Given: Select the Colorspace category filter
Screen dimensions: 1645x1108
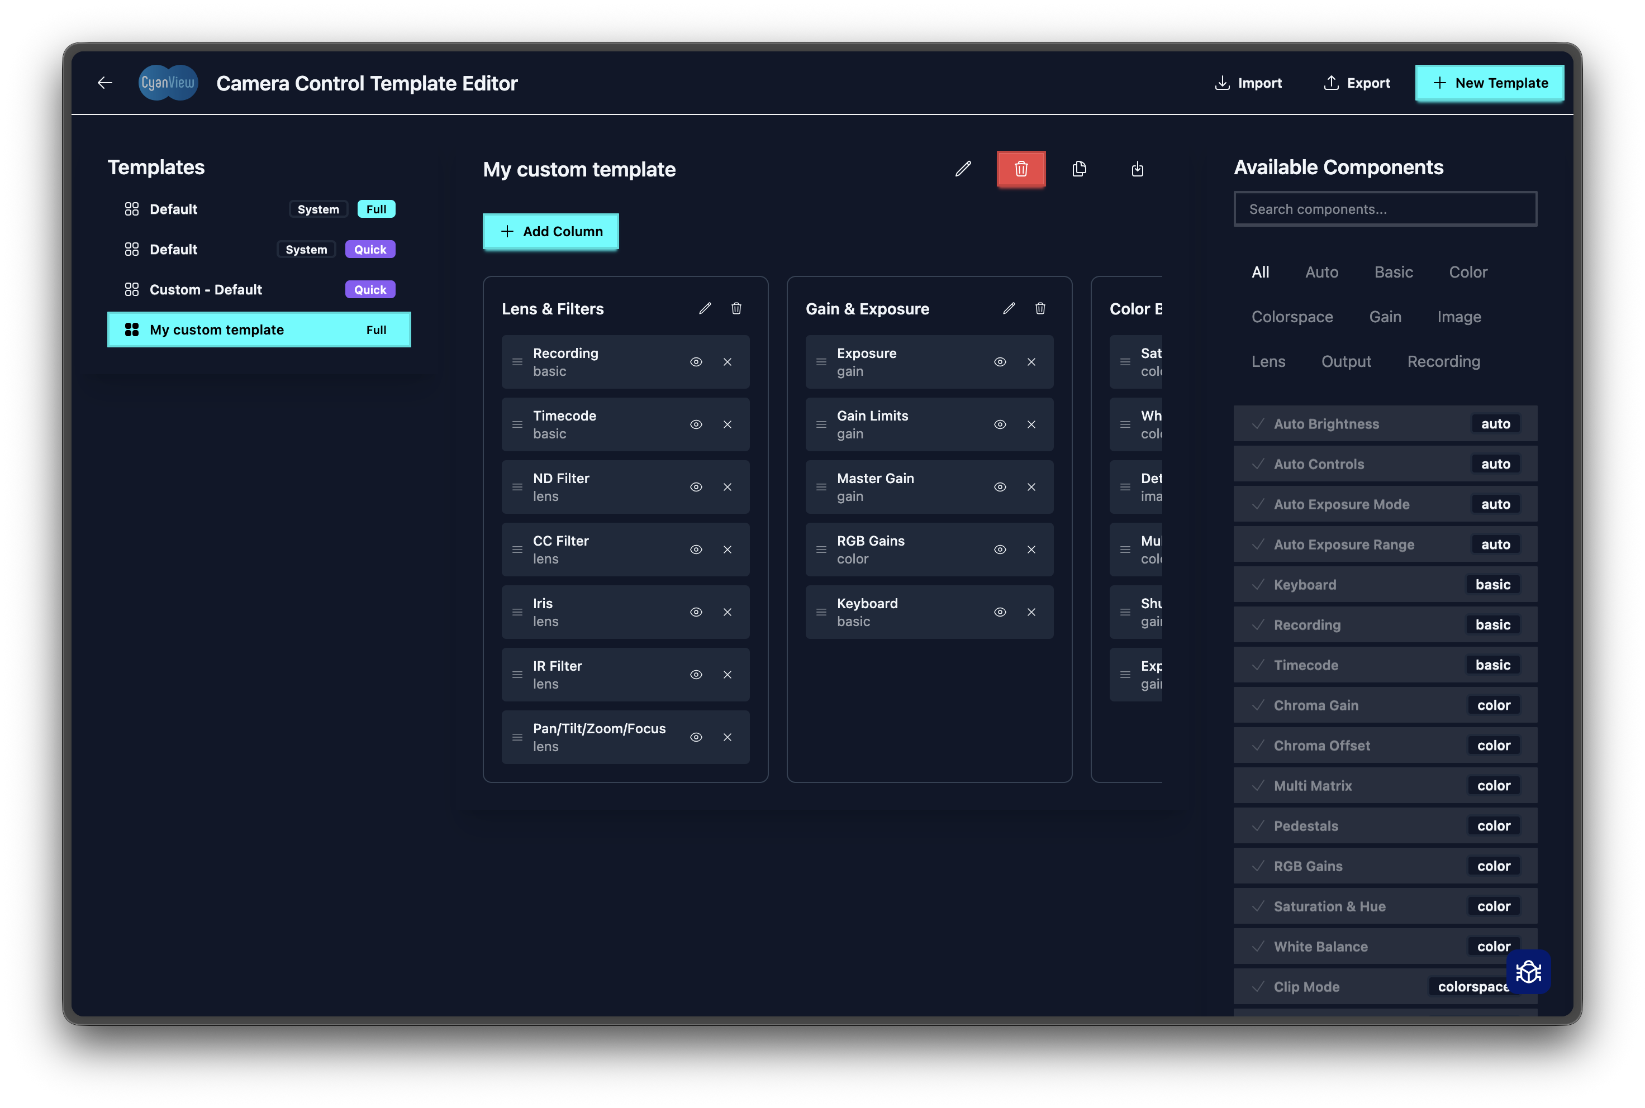Looking at the screenshot, I should pyautogui.click(x=1291, y=317).
